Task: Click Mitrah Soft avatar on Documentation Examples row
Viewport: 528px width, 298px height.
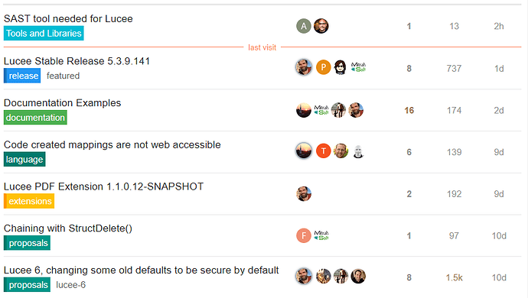Action: click(x=321, y=110)
